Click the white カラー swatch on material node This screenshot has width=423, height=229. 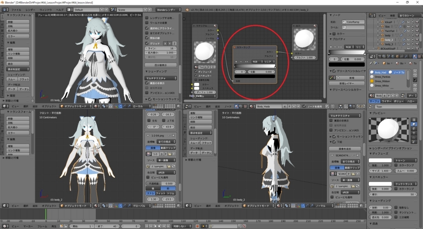click(197, 84)
